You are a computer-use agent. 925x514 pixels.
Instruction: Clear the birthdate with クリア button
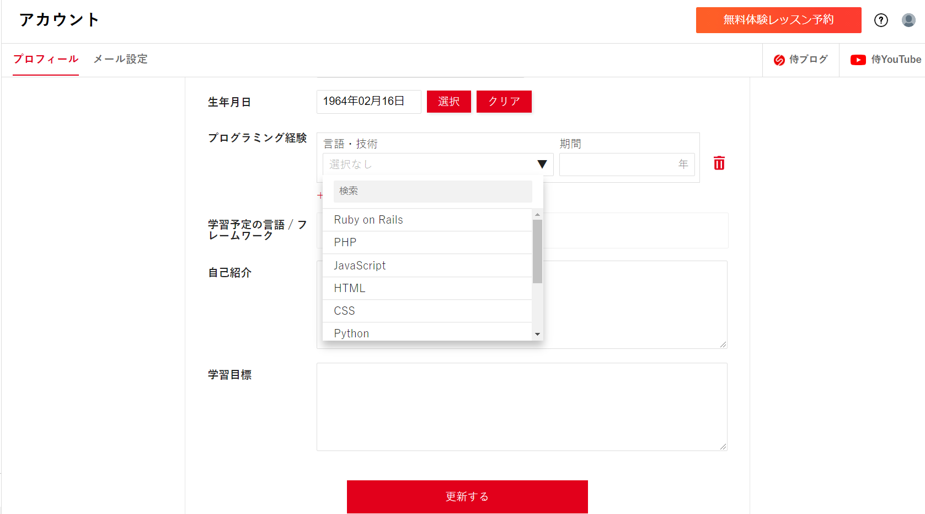[504, 102]
